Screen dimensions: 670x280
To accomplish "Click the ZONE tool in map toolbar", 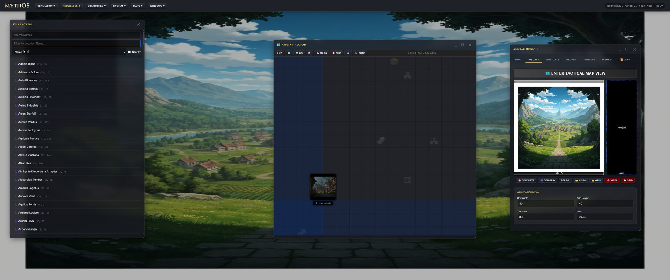I will [360, 53].
